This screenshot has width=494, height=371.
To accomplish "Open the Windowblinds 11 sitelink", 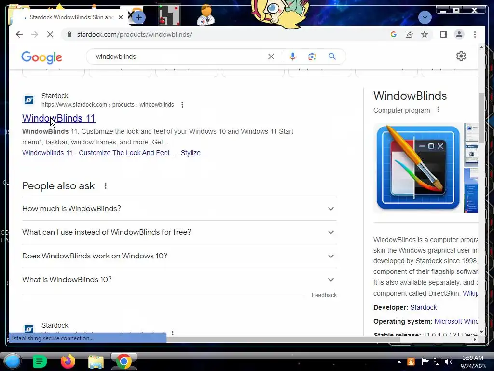I will [x=47, y=153].
